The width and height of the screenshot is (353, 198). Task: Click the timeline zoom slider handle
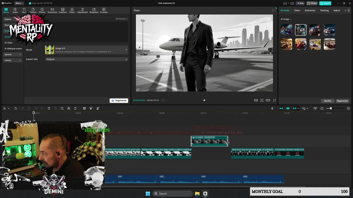331,108
